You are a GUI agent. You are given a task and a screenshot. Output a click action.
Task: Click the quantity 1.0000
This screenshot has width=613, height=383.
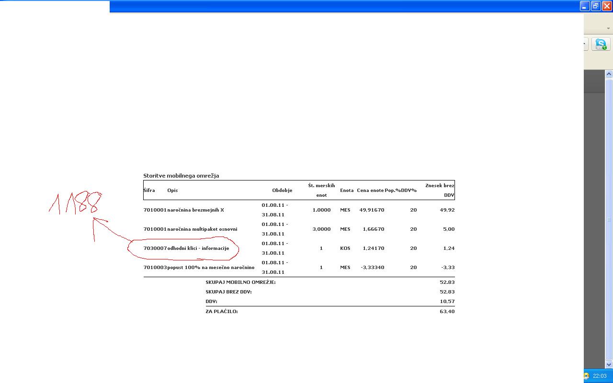click(x=321, y=210)
